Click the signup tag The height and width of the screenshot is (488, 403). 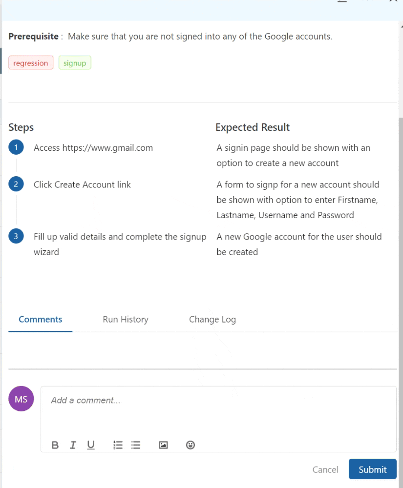[75, 62]
